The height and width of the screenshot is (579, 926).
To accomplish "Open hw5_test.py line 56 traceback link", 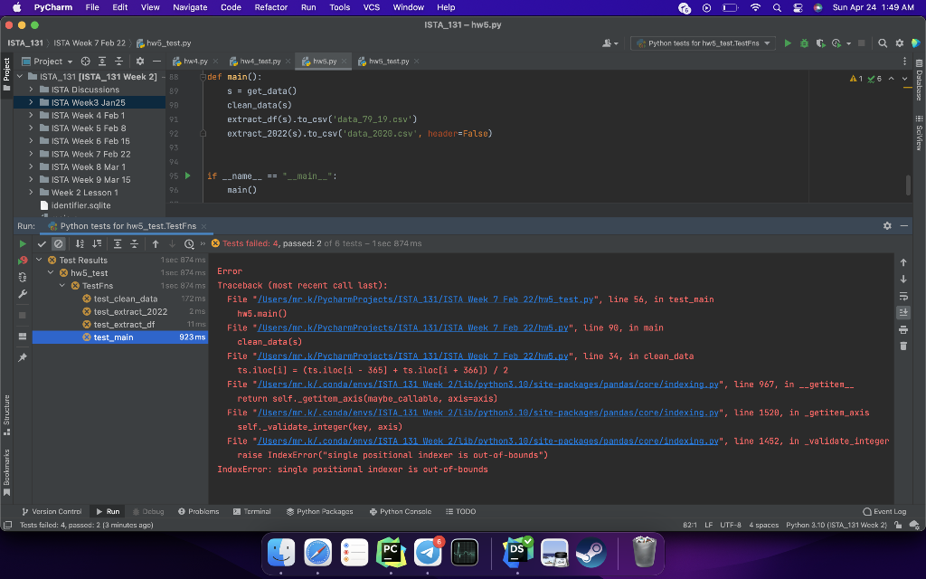I will 425,299.
